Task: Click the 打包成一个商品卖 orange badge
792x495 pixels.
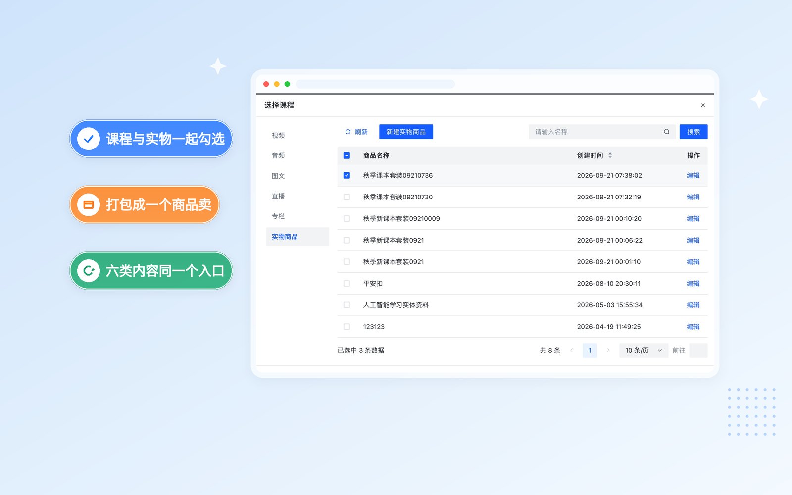Action: (145, 204)
